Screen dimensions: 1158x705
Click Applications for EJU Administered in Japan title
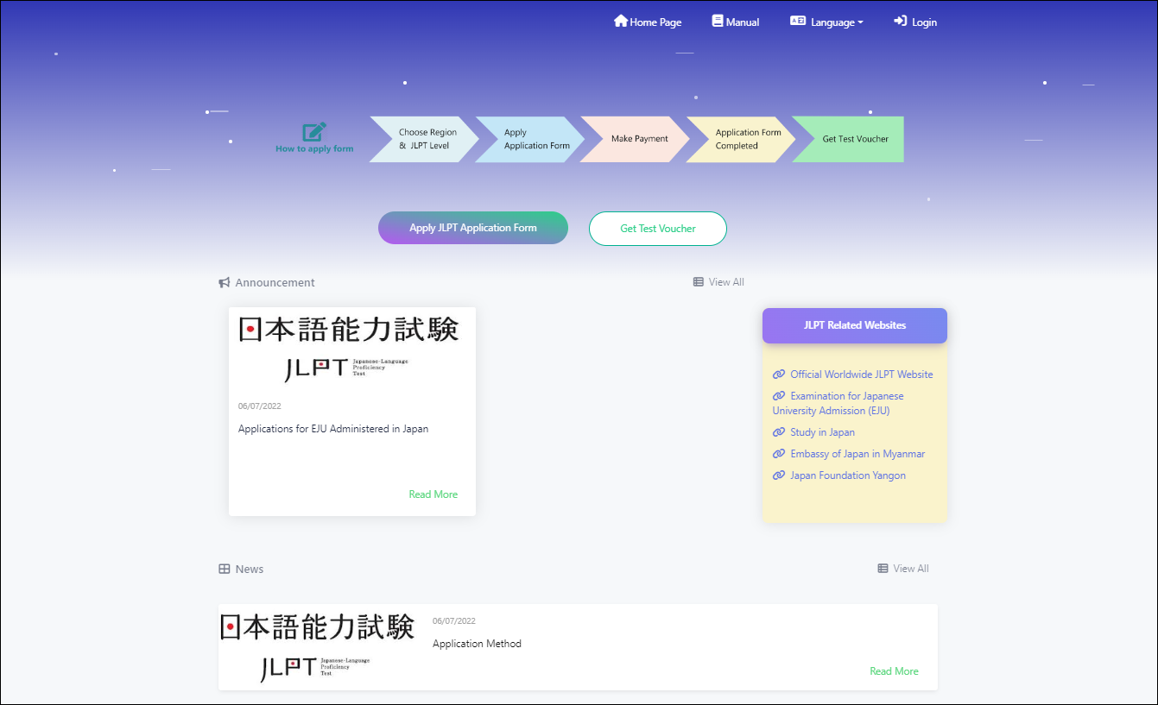click(x=333, y=429)
